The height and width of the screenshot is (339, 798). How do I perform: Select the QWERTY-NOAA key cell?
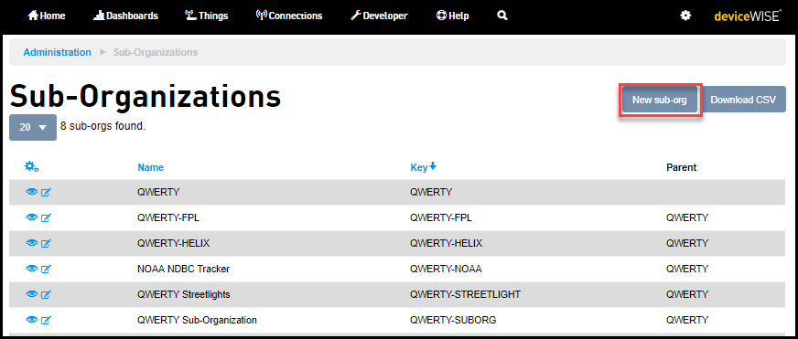pos(446,269)
